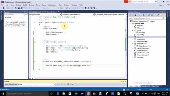Open the Show output from Build dropdown
The width and height of the screenshot is (170, 96).
pos(37,85)
